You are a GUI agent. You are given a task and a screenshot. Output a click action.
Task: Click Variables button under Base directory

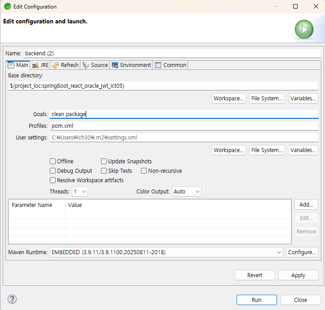point(303,98)
